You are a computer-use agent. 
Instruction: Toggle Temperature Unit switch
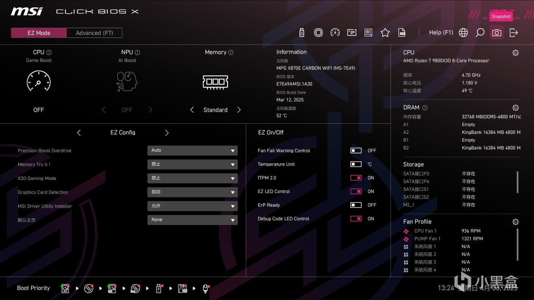356,164
